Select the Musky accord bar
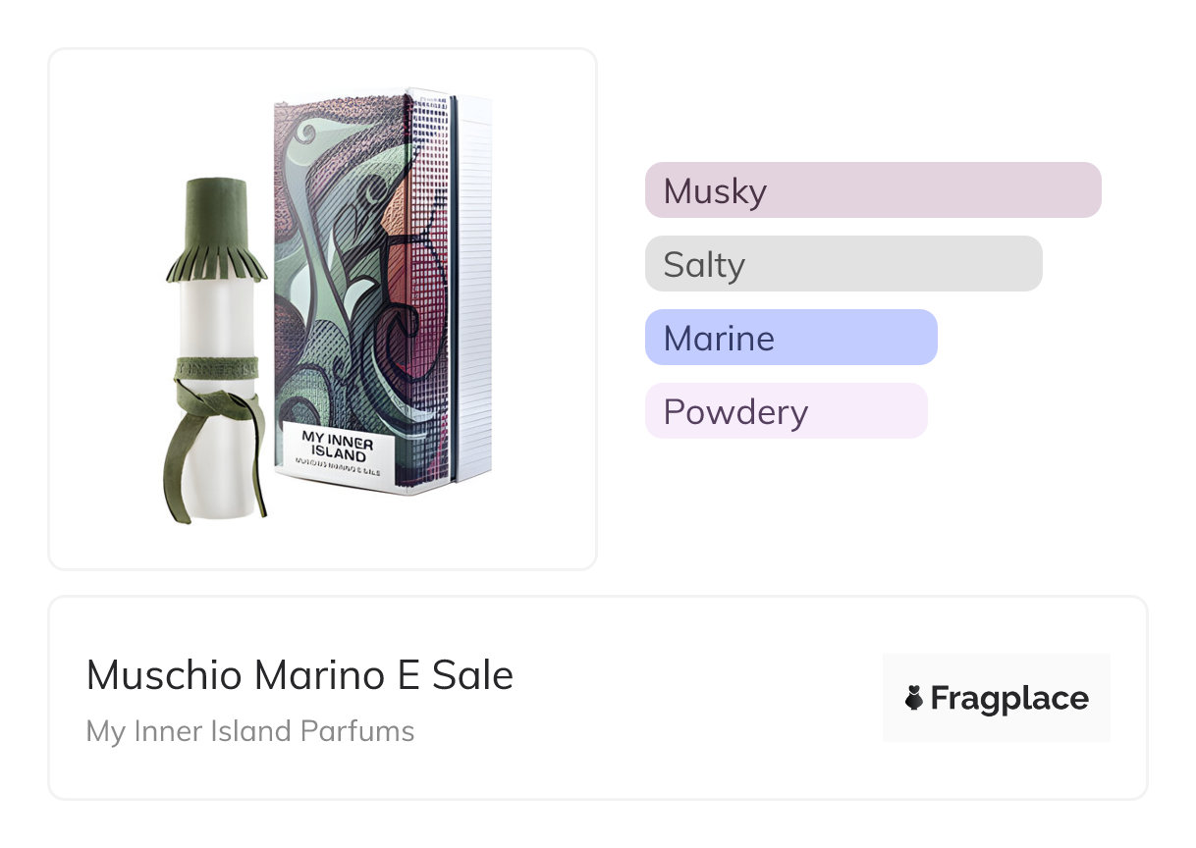The image size is (1196, 848). pyautogui.click(x=873, y=190)
